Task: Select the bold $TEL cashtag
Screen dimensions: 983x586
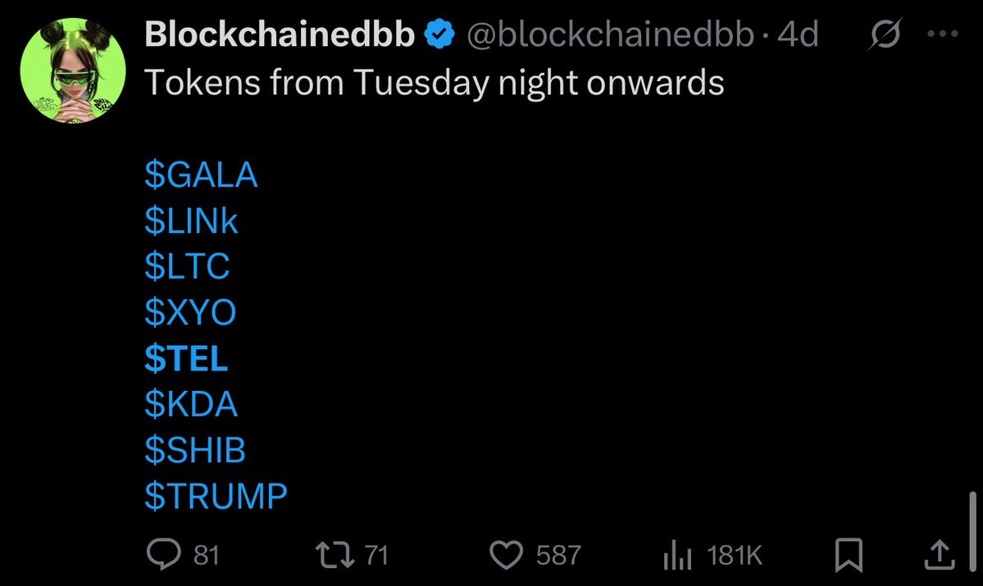Action: click(186, 358)
